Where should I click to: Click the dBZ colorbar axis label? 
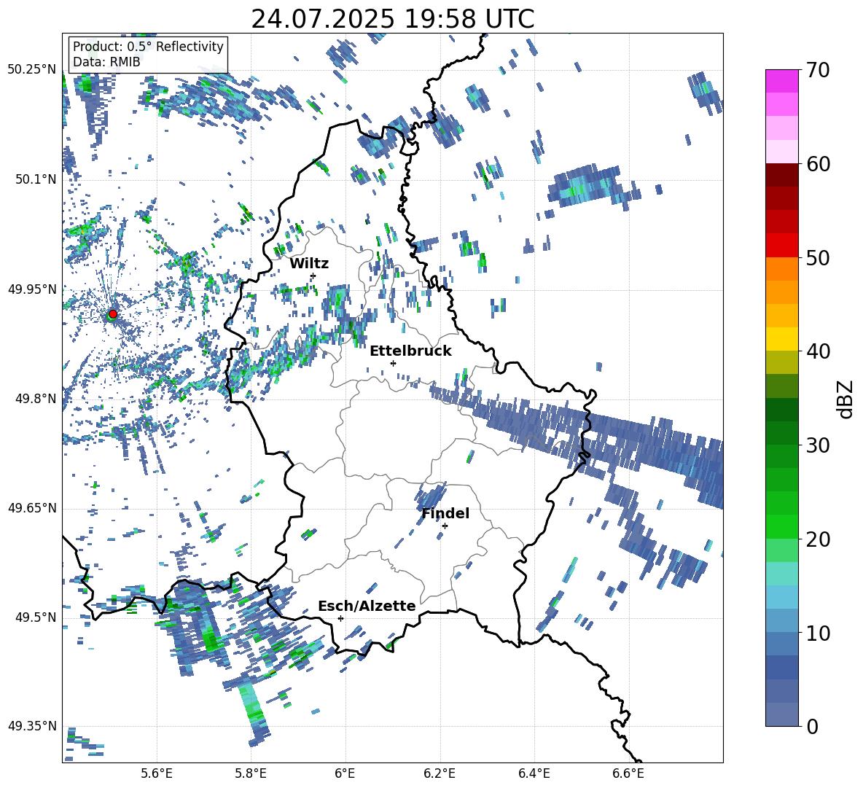[846, 399]
